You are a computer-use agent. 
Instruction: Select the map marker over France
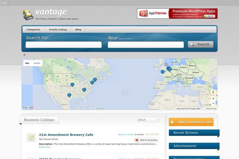[163, 72]
